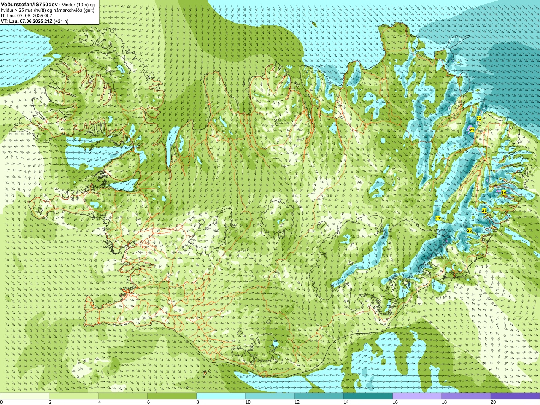Select the 18–20 m/s purple legend swatch
The height and width of the screenshot is (405, 540).
pos(466,396)
